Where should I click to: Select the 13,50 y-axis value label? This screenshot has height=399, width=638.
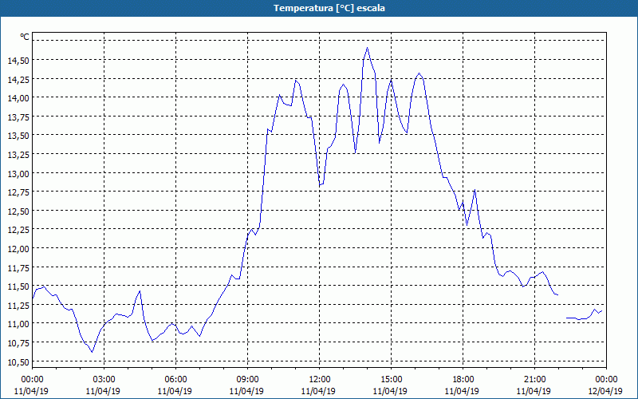coord(18,136)
